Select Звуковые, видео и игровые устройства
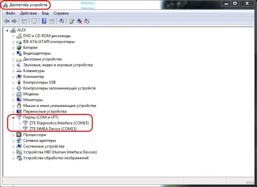Screen dimensions: 257x187 pyautogui.click(x=58, y=65)
